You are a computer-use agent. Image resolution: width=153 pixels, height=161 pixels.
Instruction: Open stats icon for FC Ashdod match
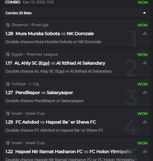click(x=145, y=122)
